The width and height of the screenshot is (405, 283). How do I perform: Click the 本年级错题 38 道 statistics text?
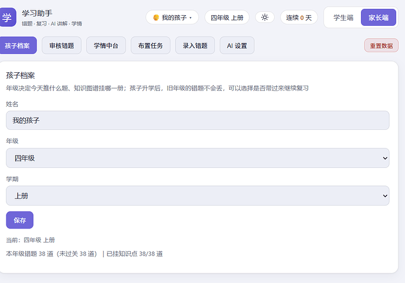coord(84,254)
